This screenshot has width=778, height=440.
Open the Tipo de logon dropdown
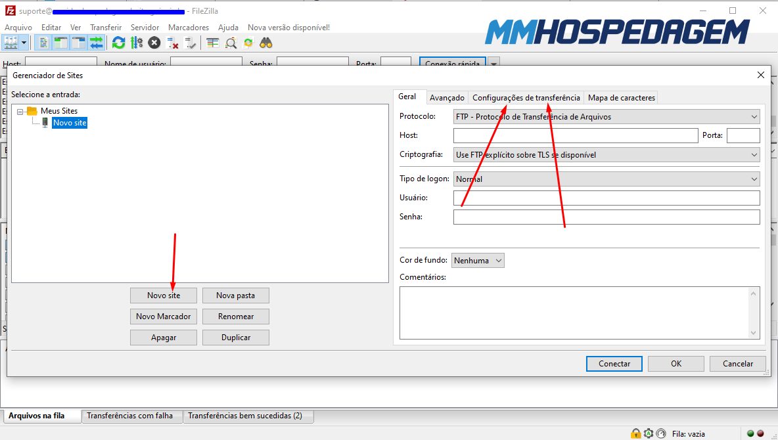click(606, 179)
